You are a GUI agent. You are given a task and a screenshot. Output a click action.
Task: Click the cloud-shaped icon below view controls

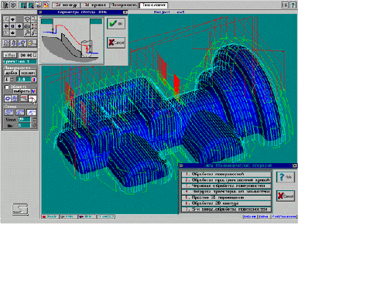coord(6,43)
